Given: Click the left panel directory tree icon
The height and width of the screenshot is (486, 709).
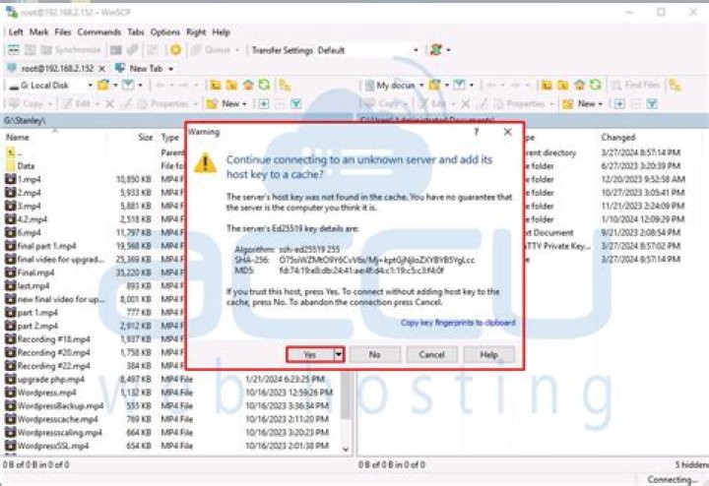Looking at the screenshot, I should point(285,85).
